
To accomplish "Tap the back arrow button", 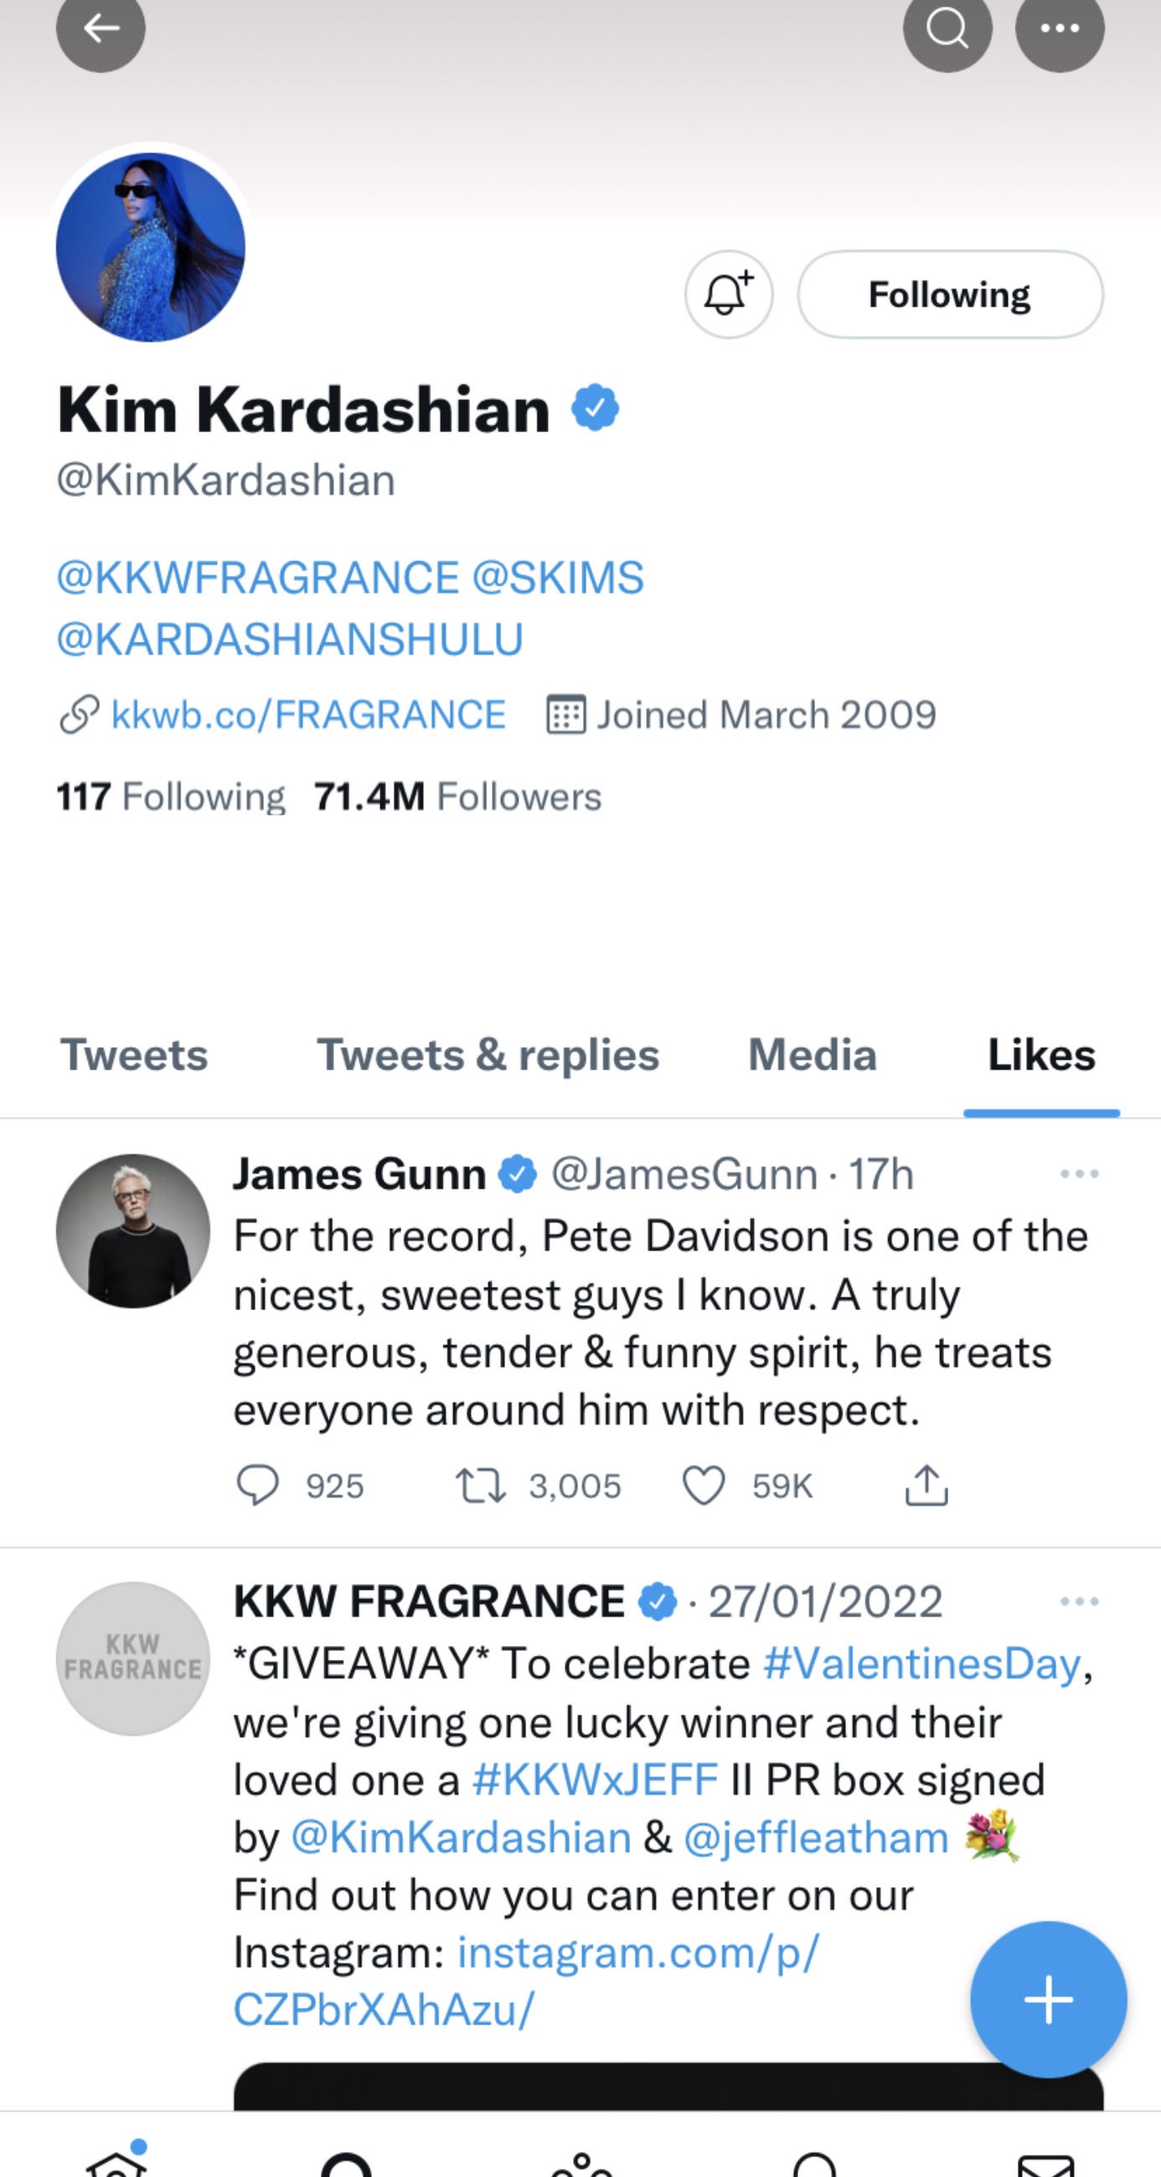I will coord(101,28).
